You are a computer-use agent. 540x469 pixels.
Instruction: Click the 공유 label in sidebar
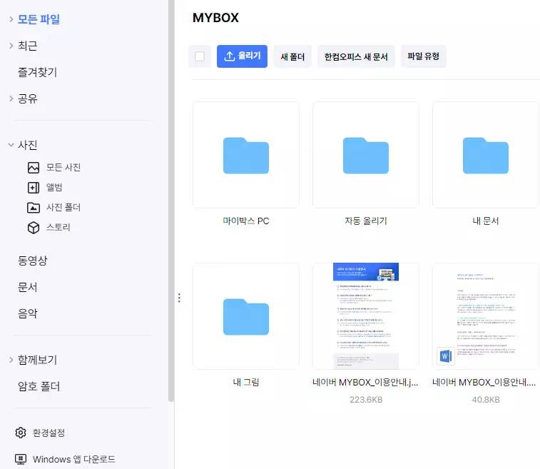[28, 99]
